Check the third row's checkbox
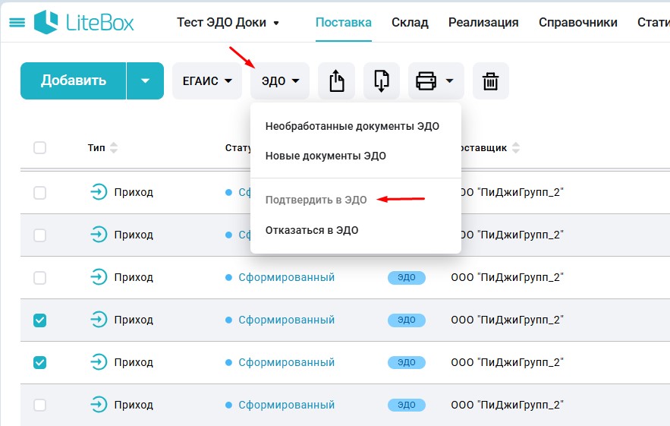 point(39,278)
